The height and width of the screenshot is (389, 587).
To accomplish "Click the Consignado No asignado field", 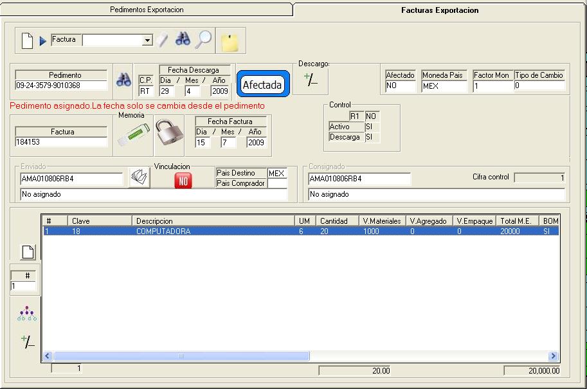I will click(437, 194).
